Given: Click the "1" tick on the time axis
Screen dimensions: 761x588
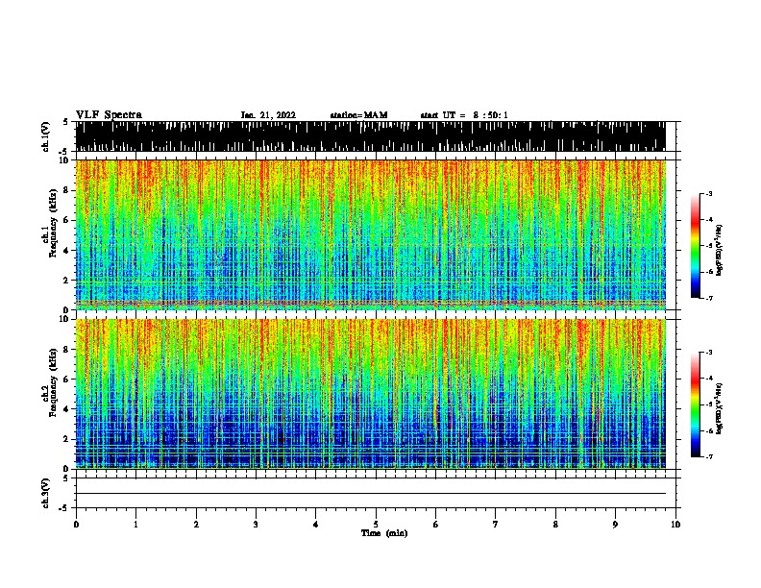Looking at the screenshot, I should (135, 525).
